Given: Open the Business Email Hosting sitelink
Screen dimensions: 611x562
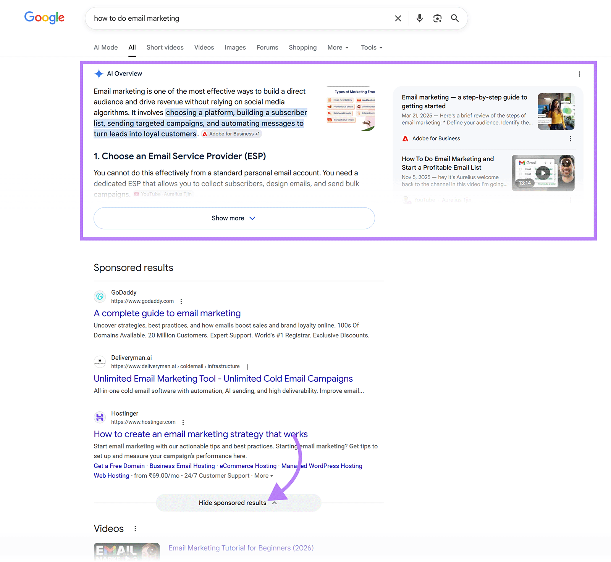Looking at the screenshot, I should coord(182,466).
